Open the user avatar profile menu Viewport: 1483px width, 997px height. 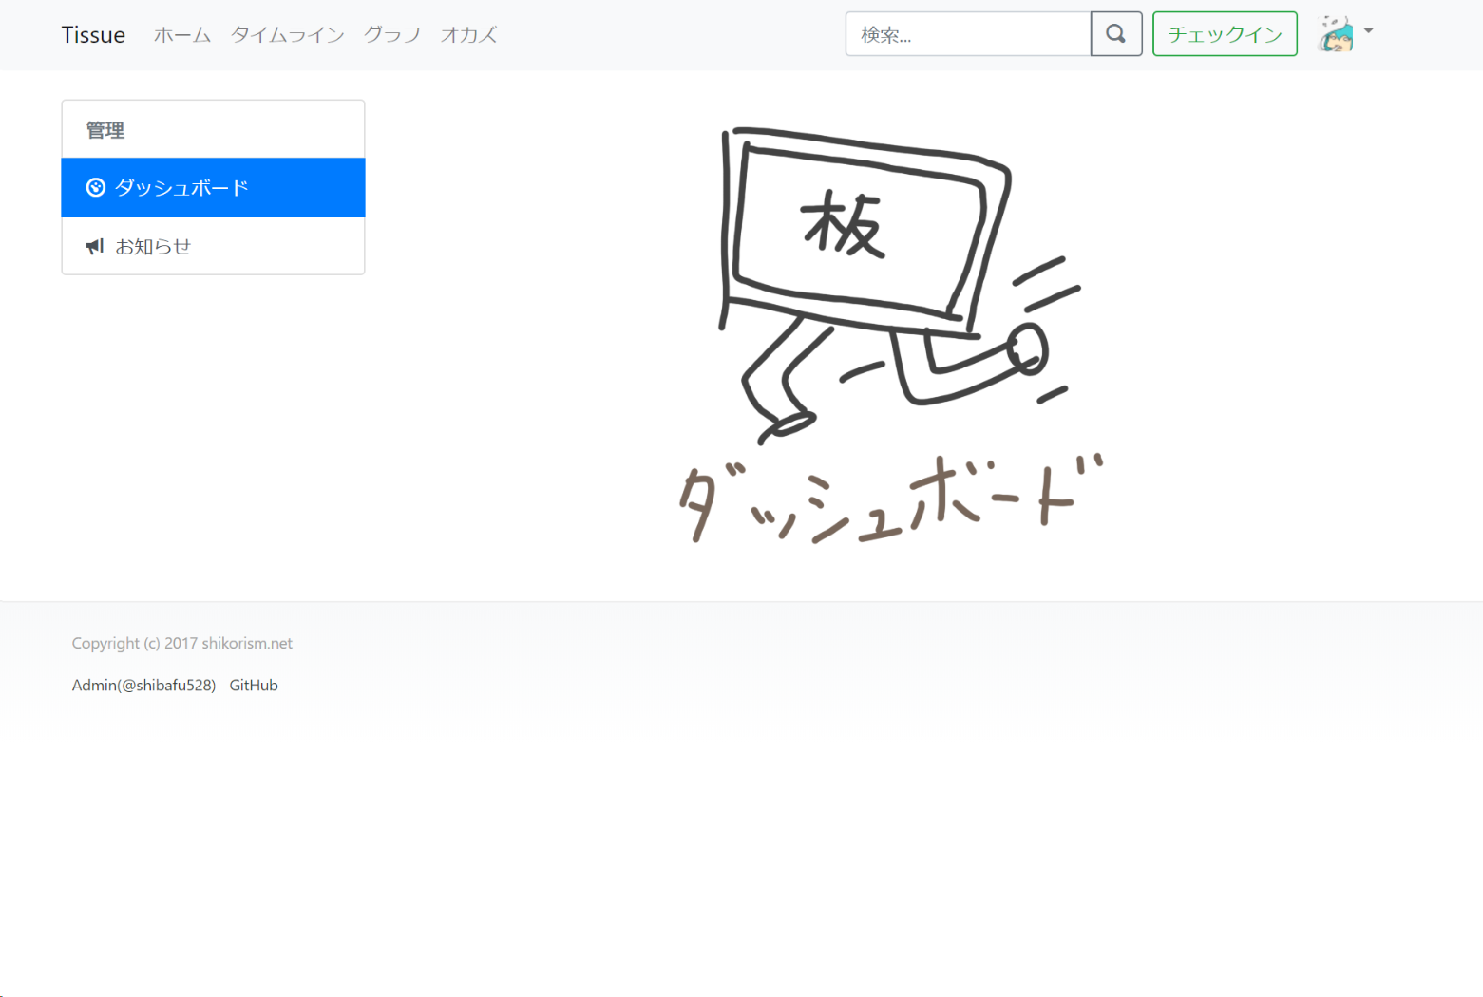[x=1336, y=34]
